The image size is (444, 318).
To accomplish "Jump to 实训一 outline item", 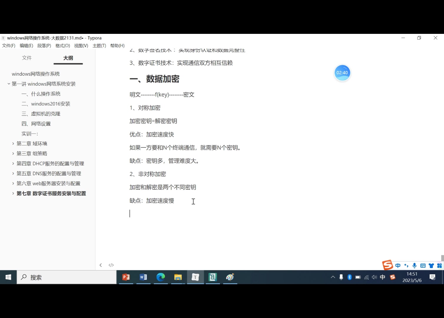I will tap(30, 134).
